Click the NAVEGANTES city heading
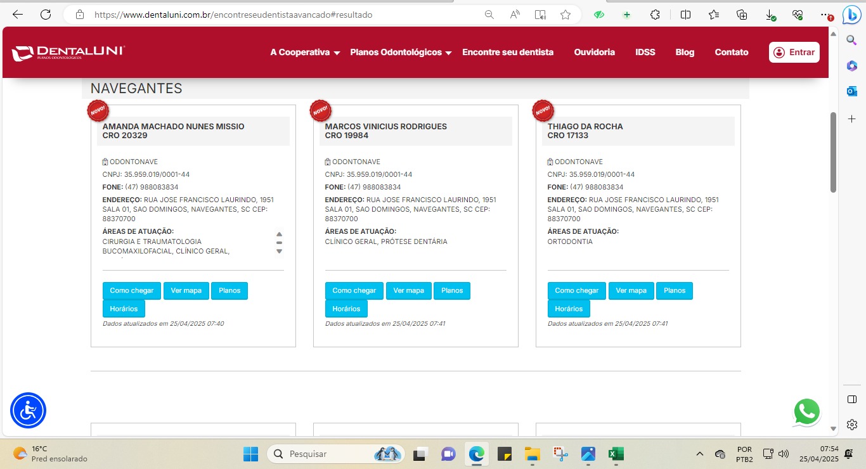 136,89
